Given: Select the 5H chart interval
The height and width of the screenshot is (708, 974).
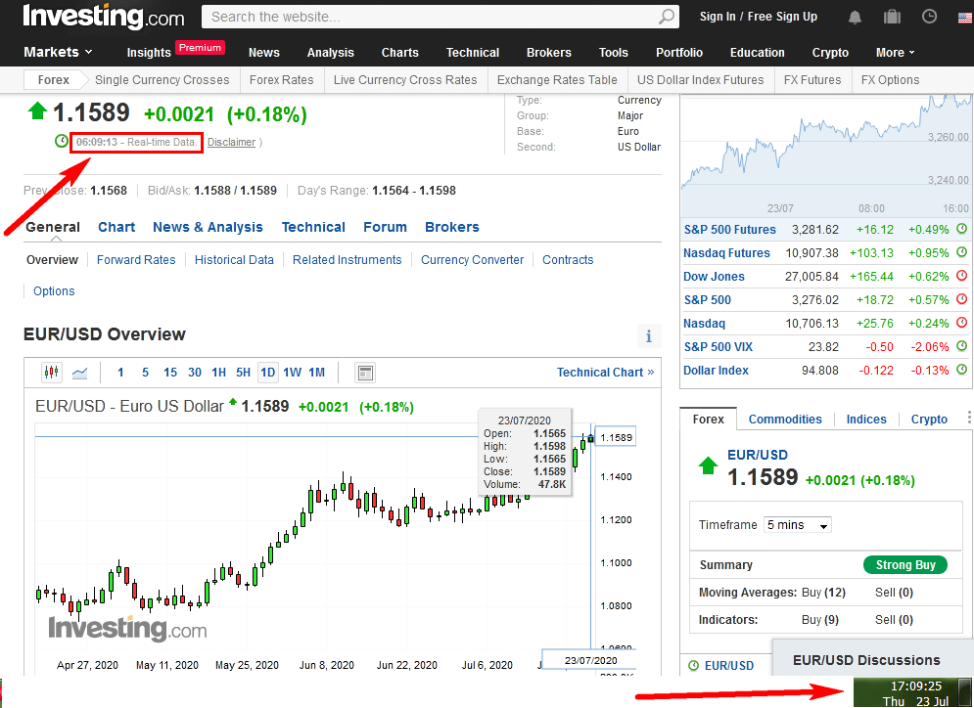Looking at the screenshot, I should [243, 373].
